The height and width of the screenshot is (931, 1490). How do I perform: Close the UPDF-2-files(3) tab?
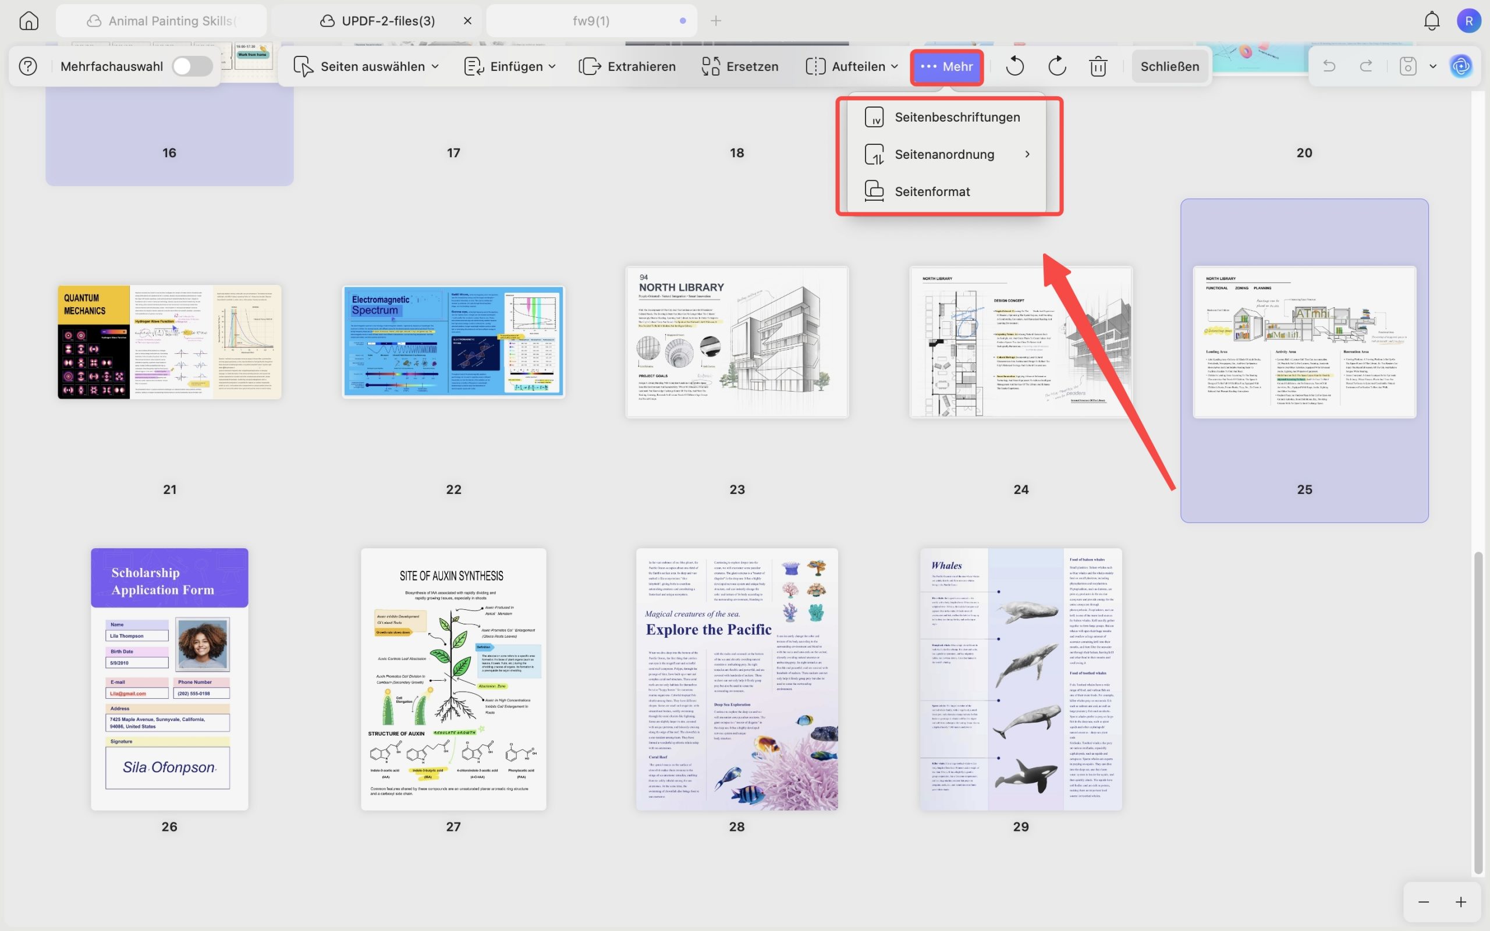467,21
